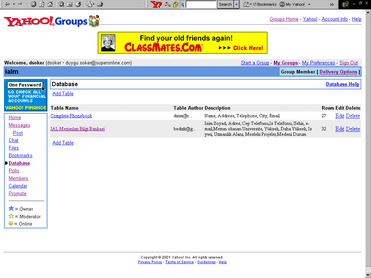The width and height of the screenshot is (371, 278).
Task: Edit the IAL Mezunlari Bilgi Bankasi table
Action: pos(340,129)
